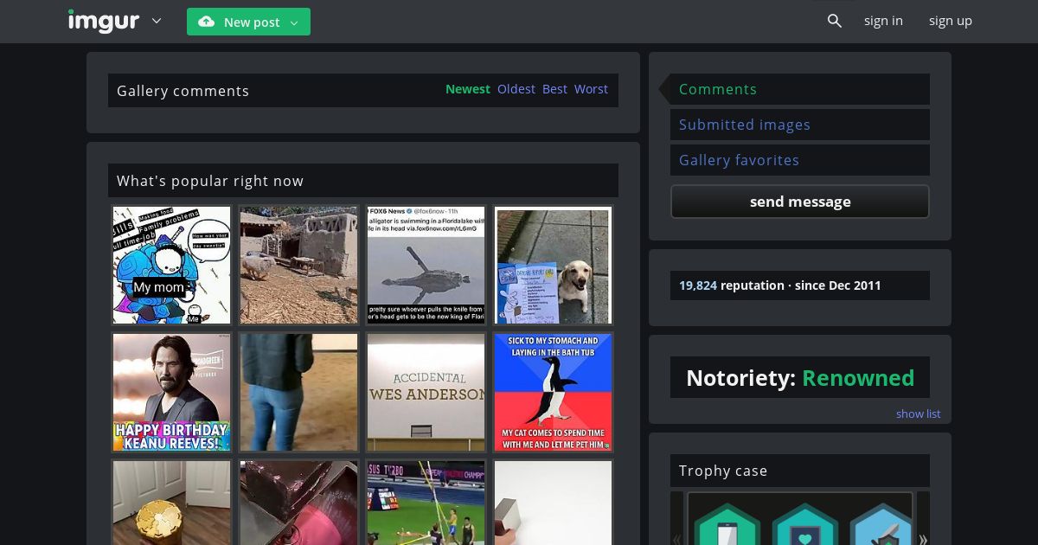Open the New post dropdown chevron

pyautogui.click(x=294, y=22)
